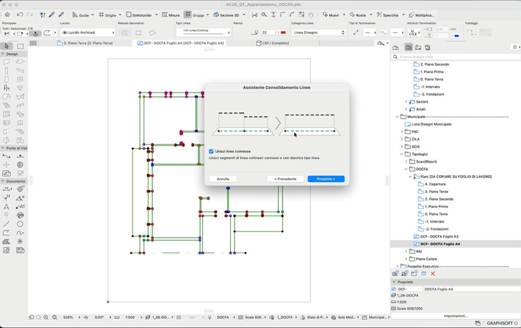Click the red delete view icon
This screenshot has height=328, width=521.
[x=433, y=274]
